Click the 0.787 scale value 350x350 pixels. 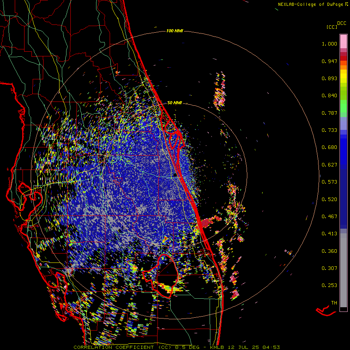point(329,113)
